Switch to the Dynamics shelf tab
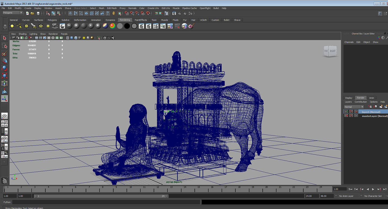The image size is (388, 209). click(x=110, y=20)
